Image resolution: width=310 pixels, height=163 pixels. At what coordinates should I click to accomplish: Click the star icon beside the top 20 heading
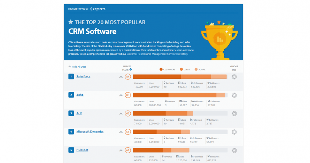pyautogui.click(x=71, y=22)
